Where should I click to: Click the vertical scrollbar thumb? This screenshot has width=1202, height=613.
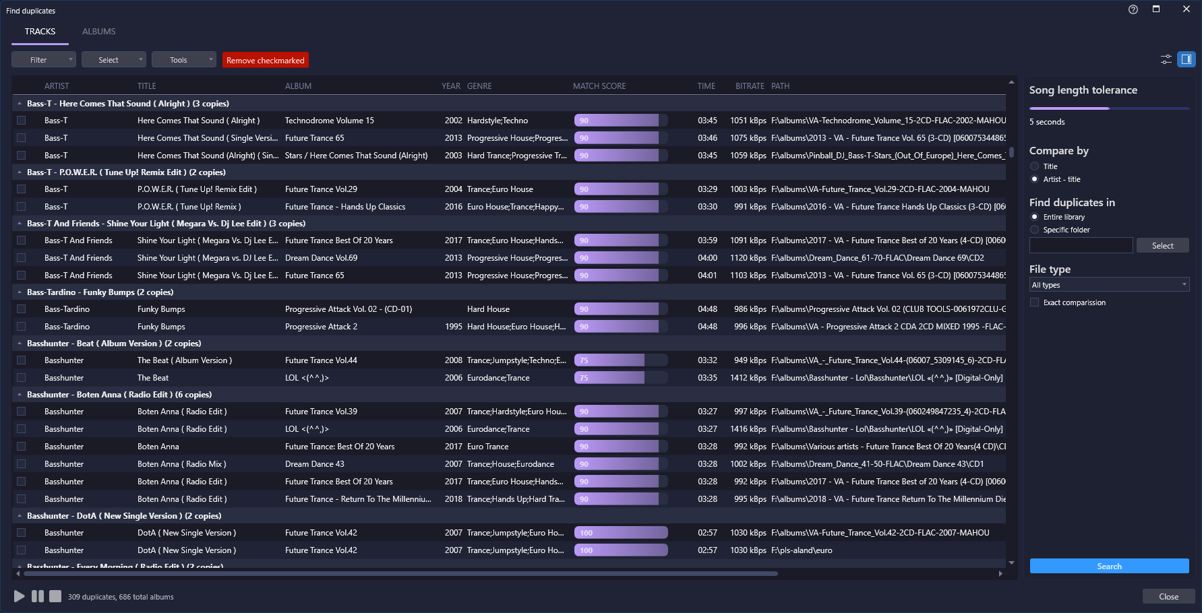(1011, 152)
